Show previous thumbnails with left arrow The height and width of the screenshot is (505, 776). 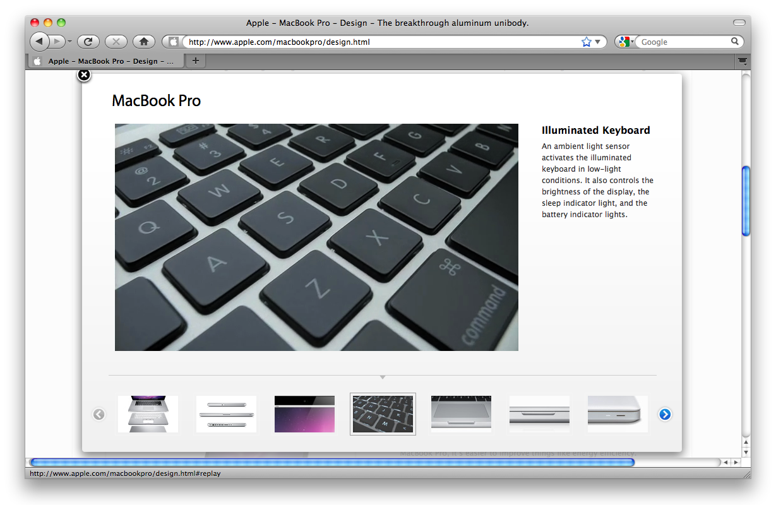(x=98, y=414)
